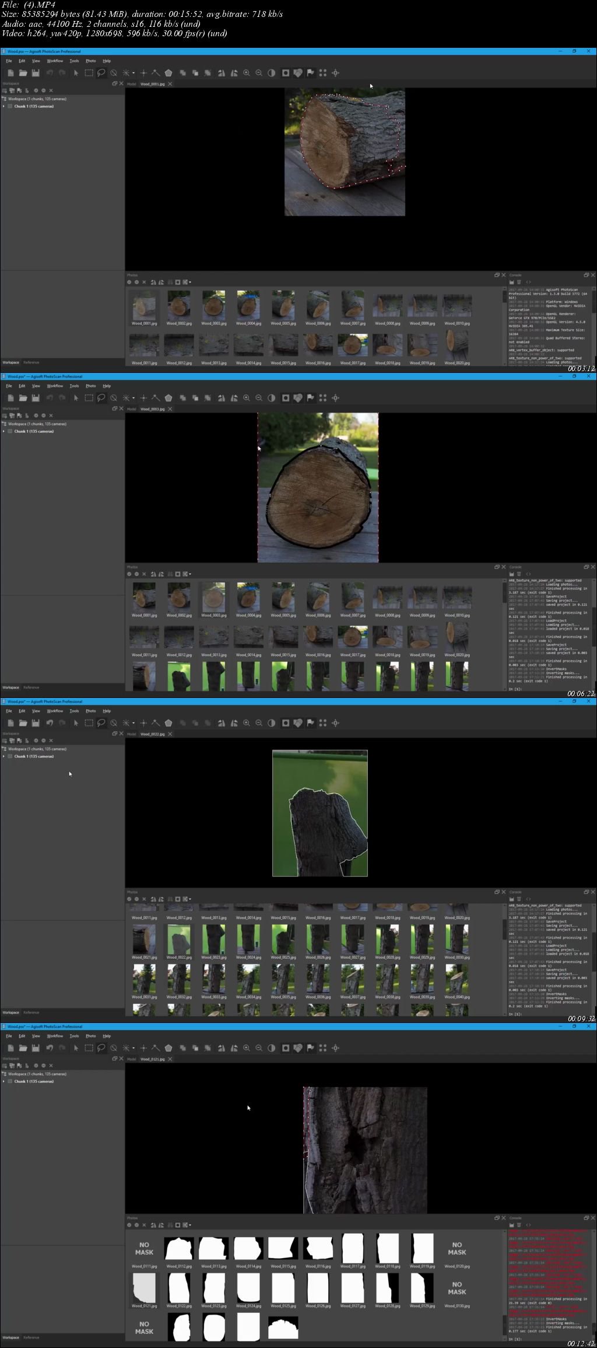
Task: Open brightness adjustment icon in Wood_0022.jpg window
Action: (x=272, y=723)
